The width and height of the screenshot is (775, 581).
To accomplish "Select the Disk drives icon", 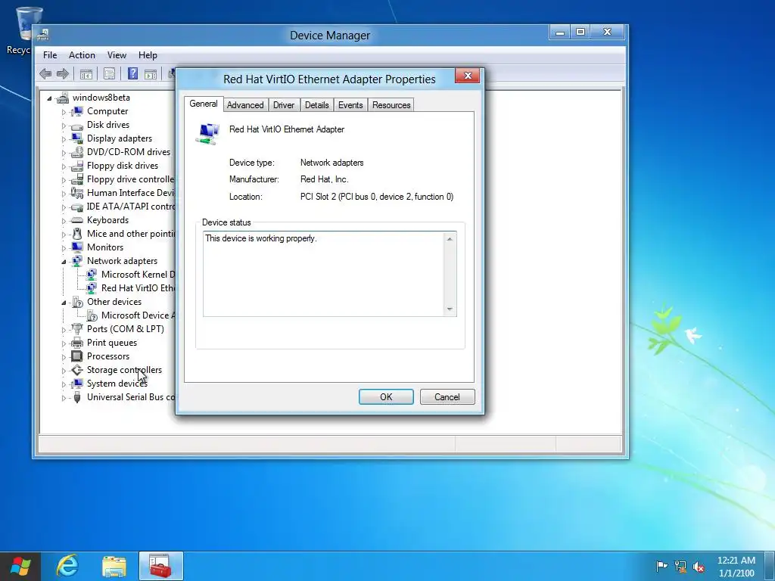I will 77,125.
